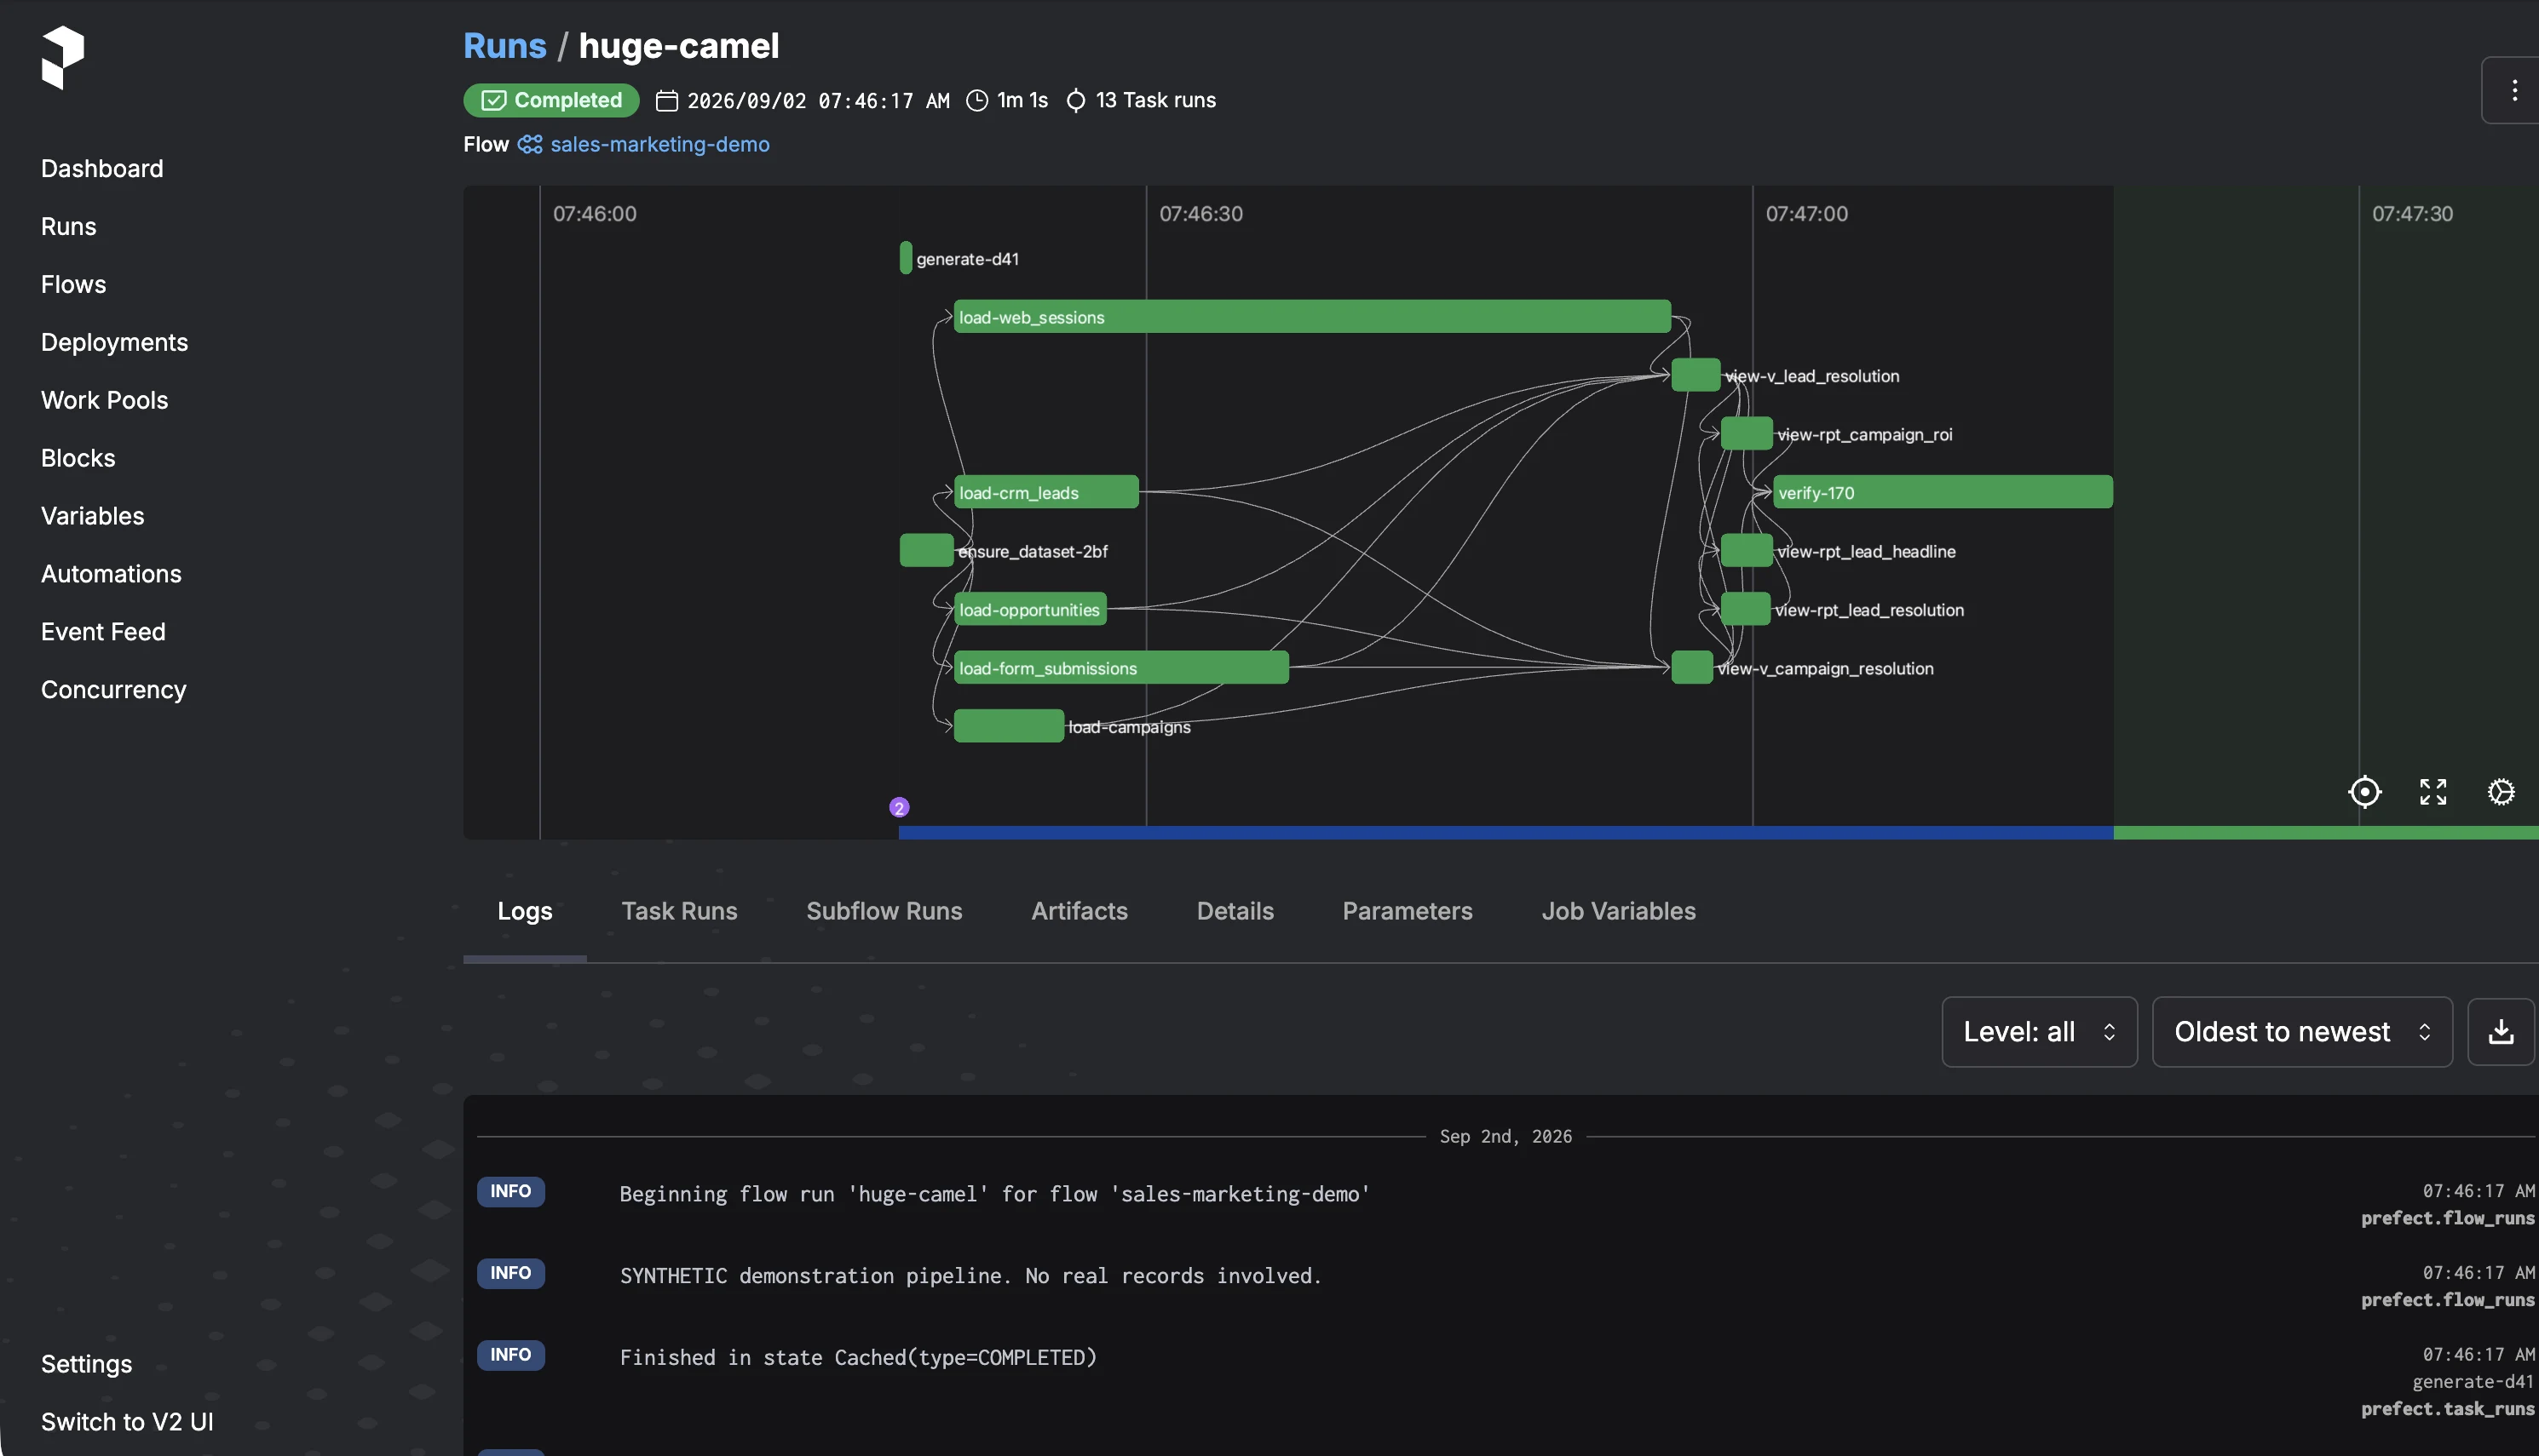Select the load-web_sessions task bar
This screenshot has width=2539, height=1456.
[x=1311, y=317]
